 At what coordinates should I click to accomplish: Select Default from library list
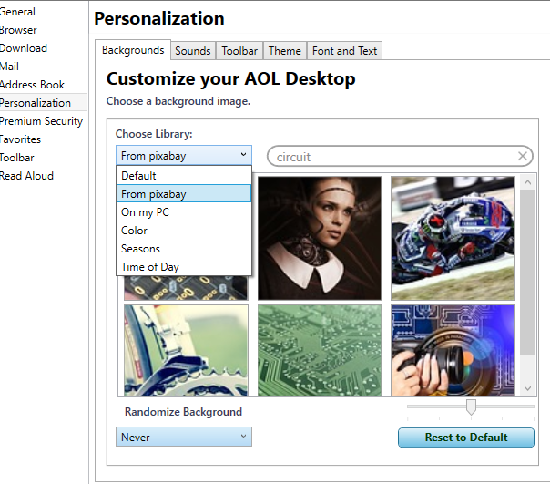click(x=138, y=176)
